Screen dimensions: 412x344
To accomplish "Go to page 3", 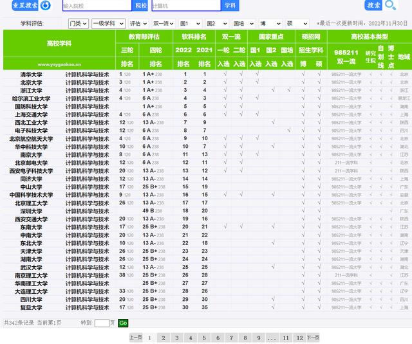I will point(177,338).
